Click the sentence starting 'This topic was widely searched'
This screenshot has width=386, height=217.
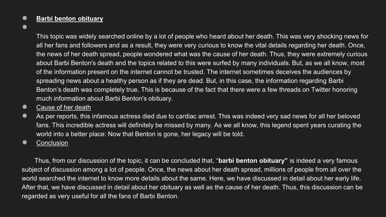(x=155, y=37)
